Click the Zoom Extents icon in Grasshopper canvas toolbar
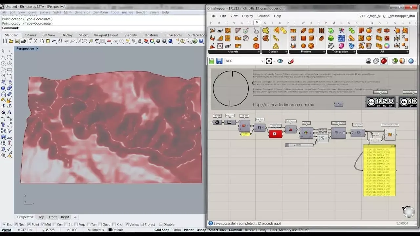The height and width of the screenshot is (236, 420). click(x=269, y=61)
